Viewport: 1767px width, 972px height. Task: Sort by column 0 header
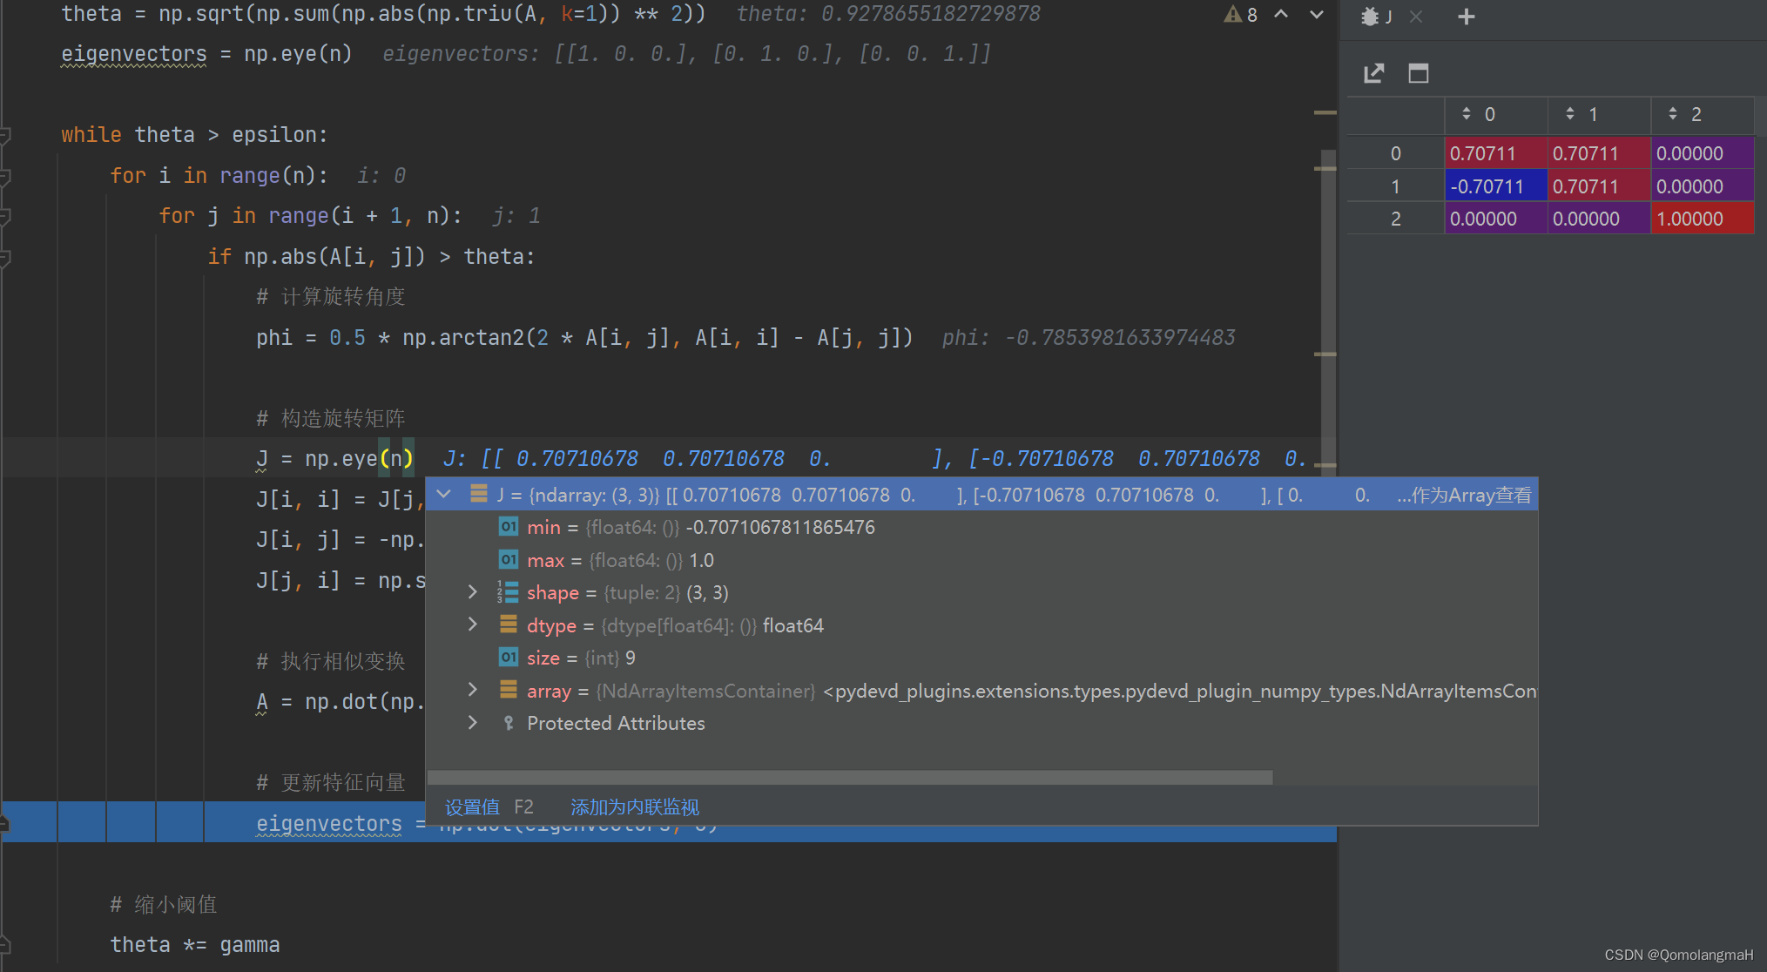(x=1495, y=114)
